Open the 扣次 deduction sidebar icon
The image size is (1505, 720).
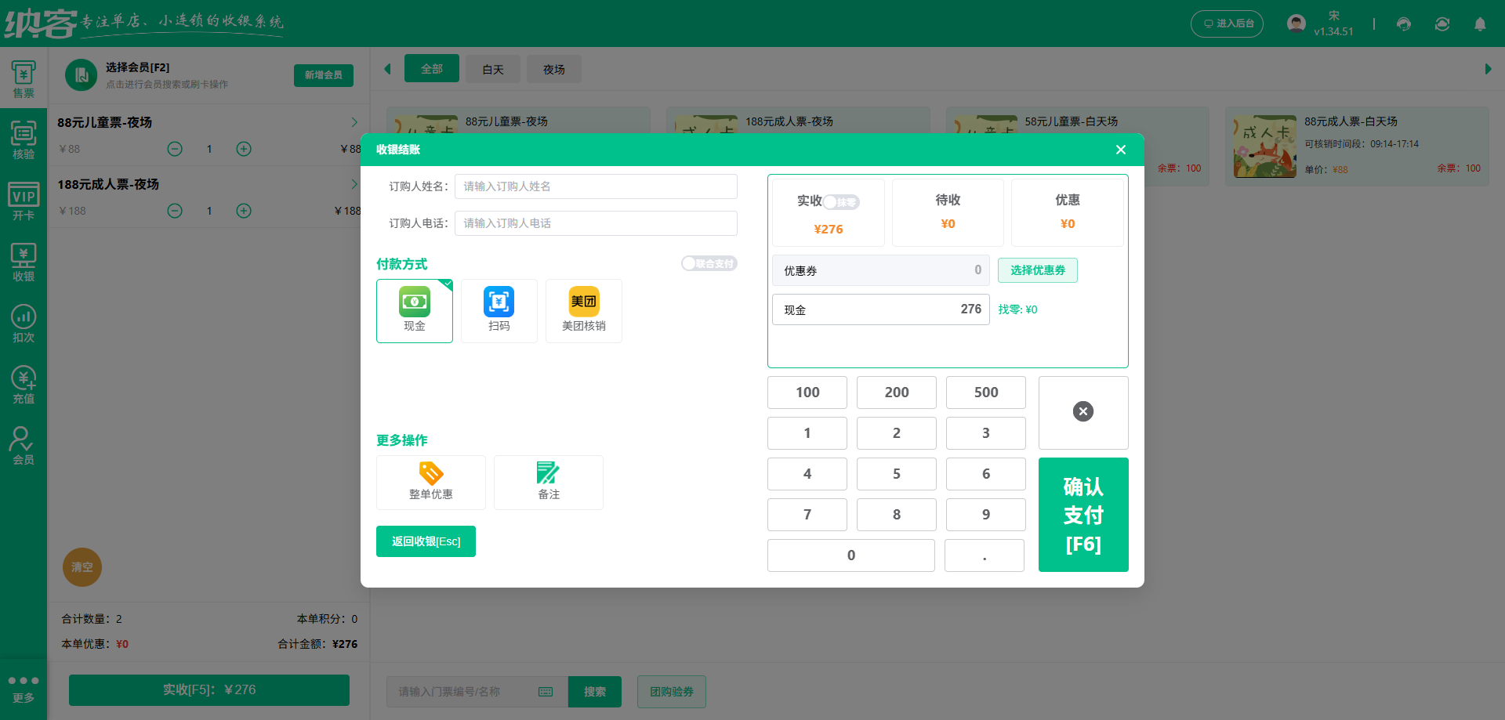pyautogui.click(x=24, y=324)
